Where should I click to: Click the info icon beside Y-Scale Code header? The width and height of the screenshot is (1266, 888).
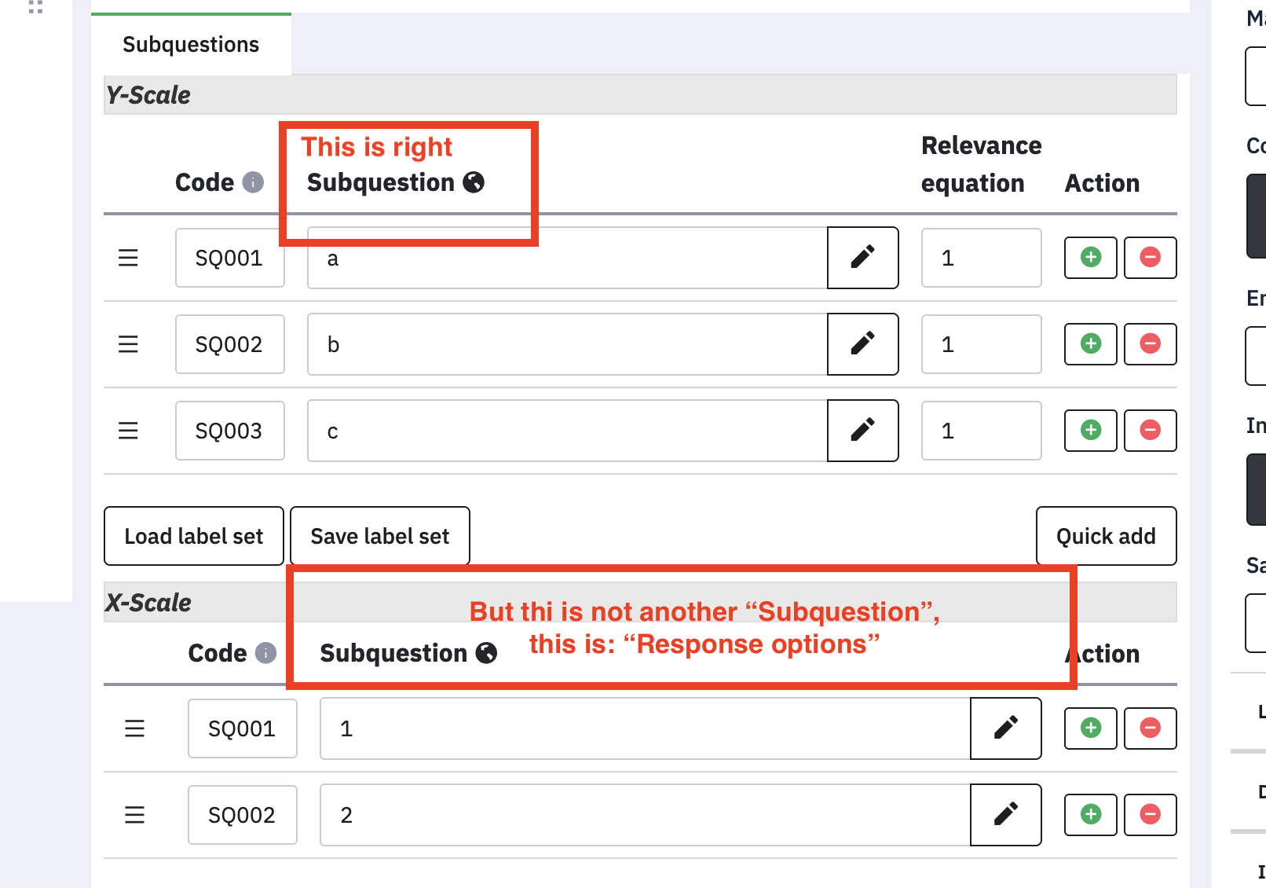pyautogui.click(x=253, y=182)
